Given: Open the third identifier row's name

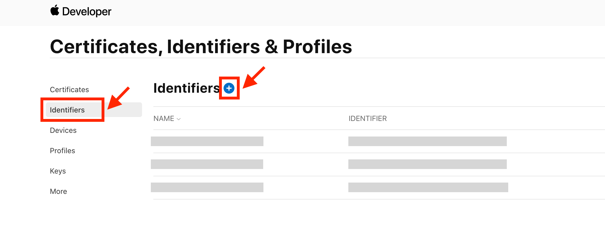Looking at the screenshot, I should click(207, 187).
